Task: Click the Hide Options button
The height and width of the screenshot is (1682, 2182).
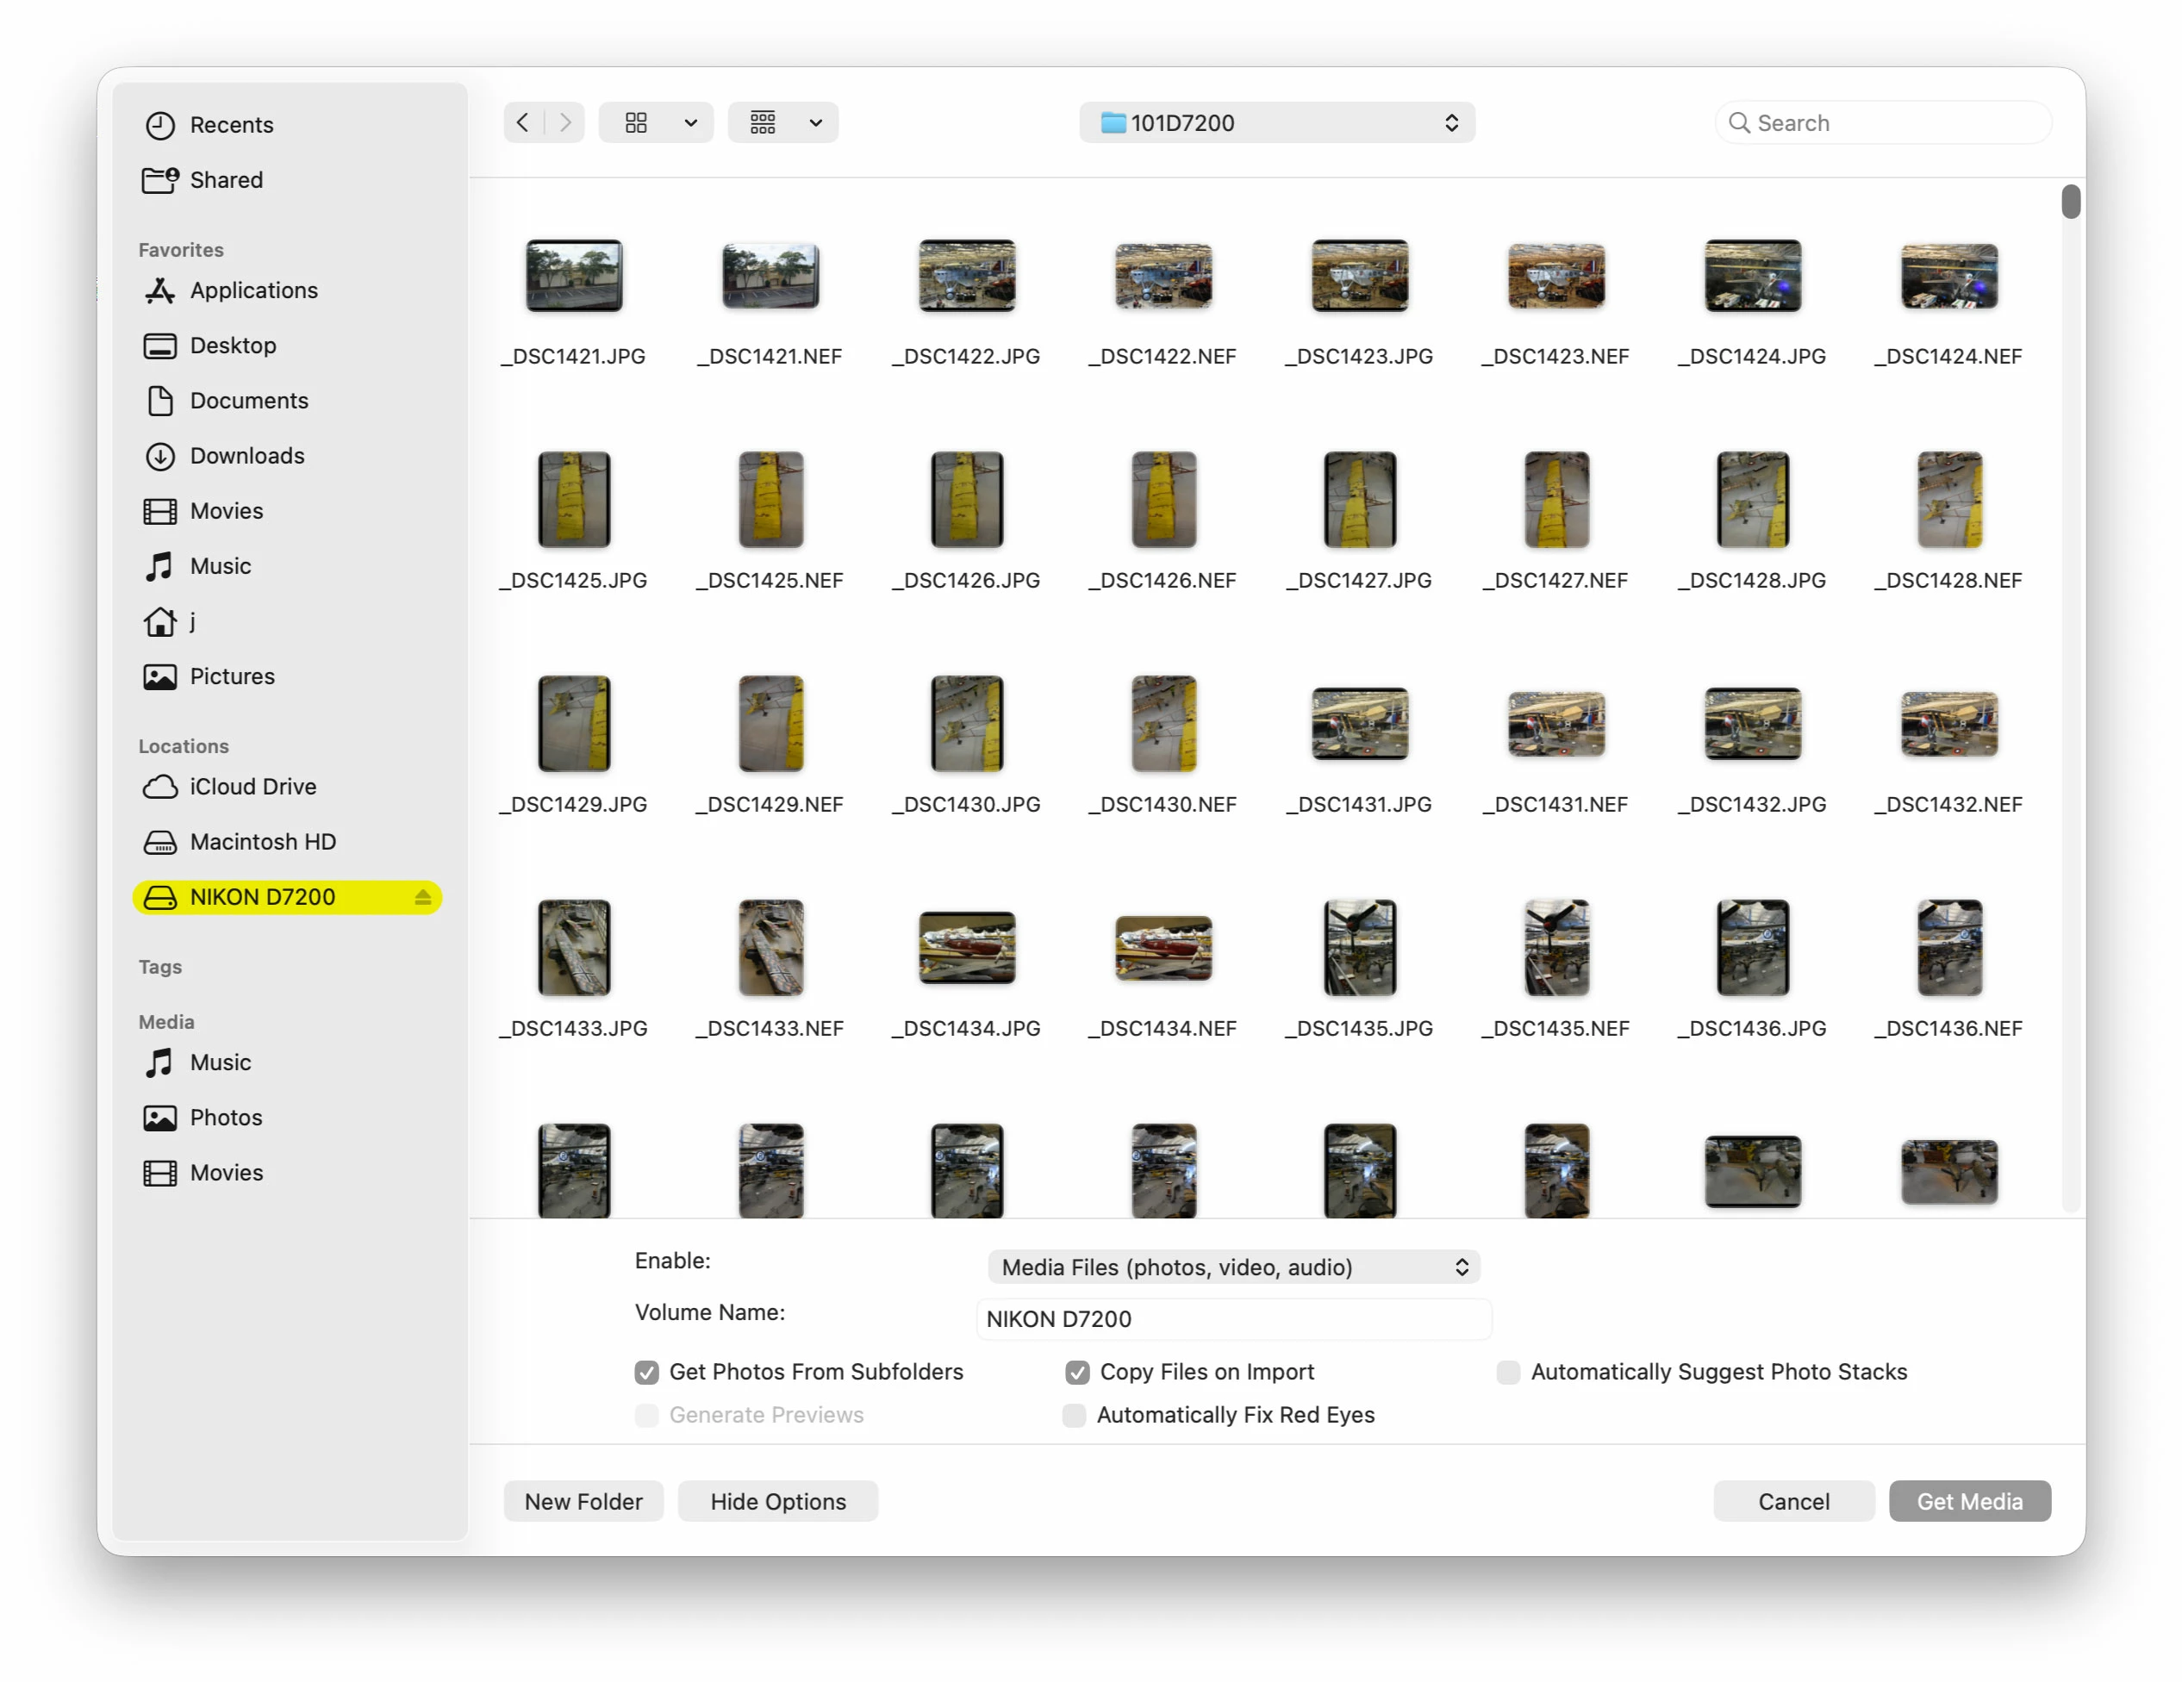Action: tap(778, 1502)
